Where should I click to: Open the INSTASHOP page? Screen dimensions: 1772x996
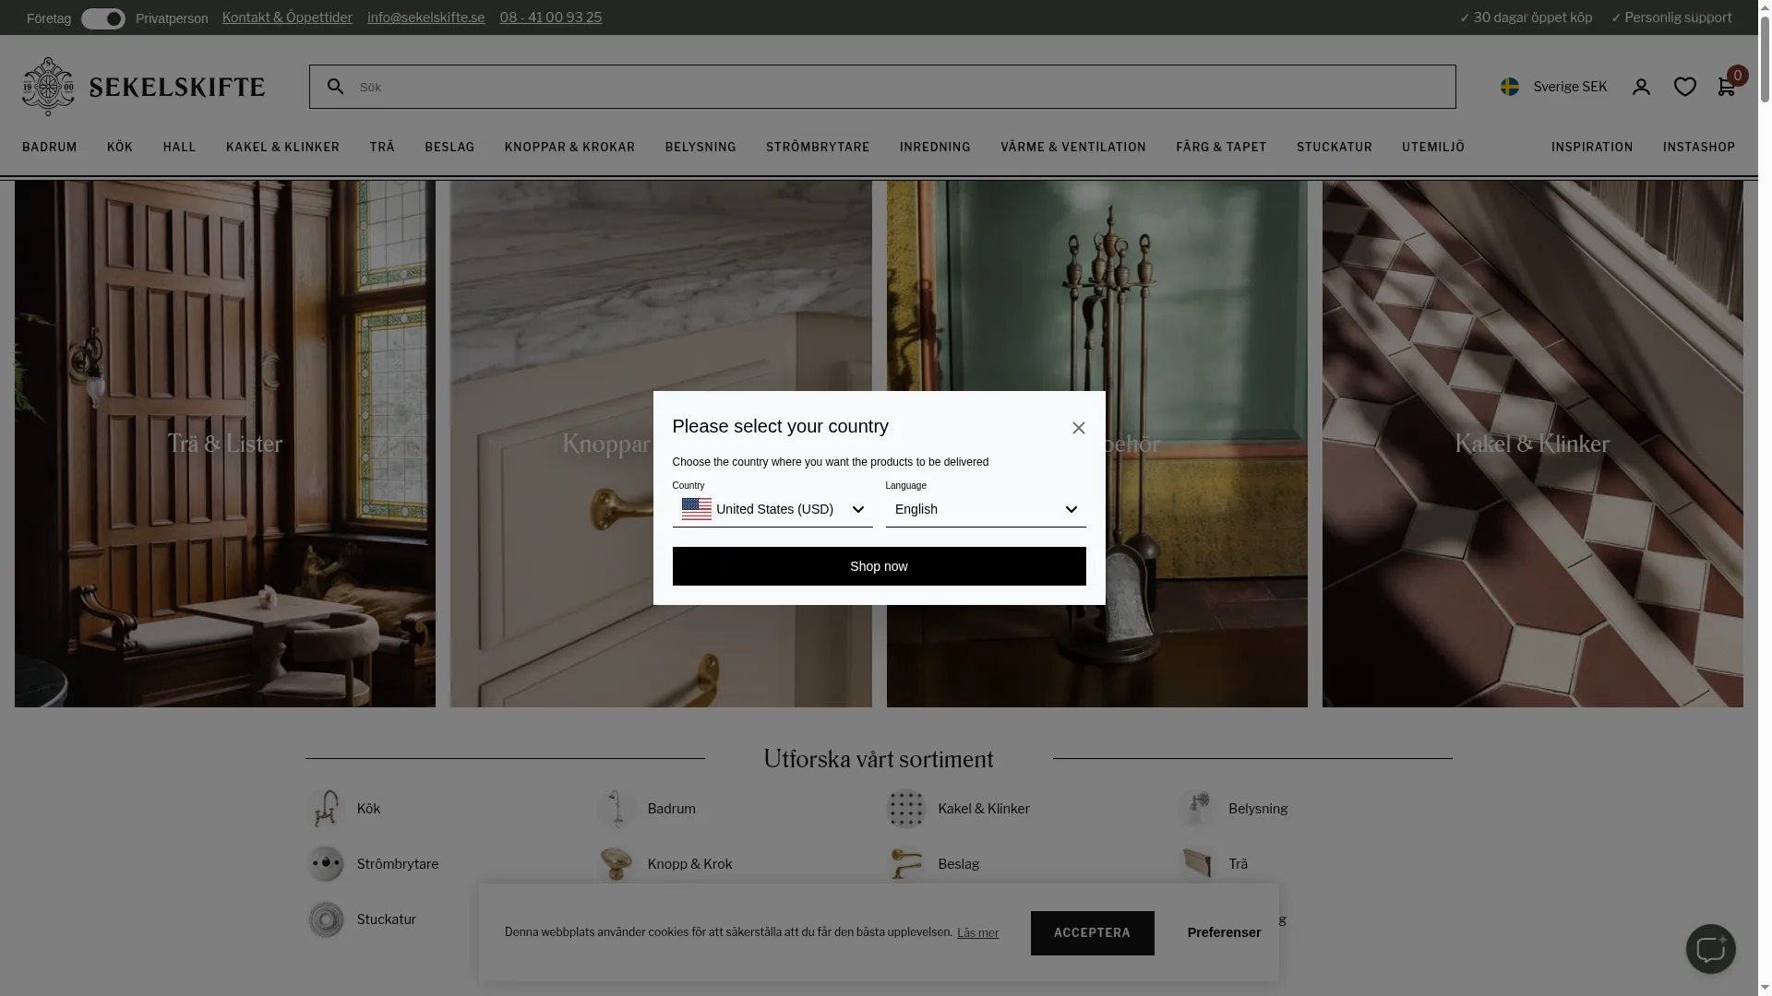(1699, 148)
